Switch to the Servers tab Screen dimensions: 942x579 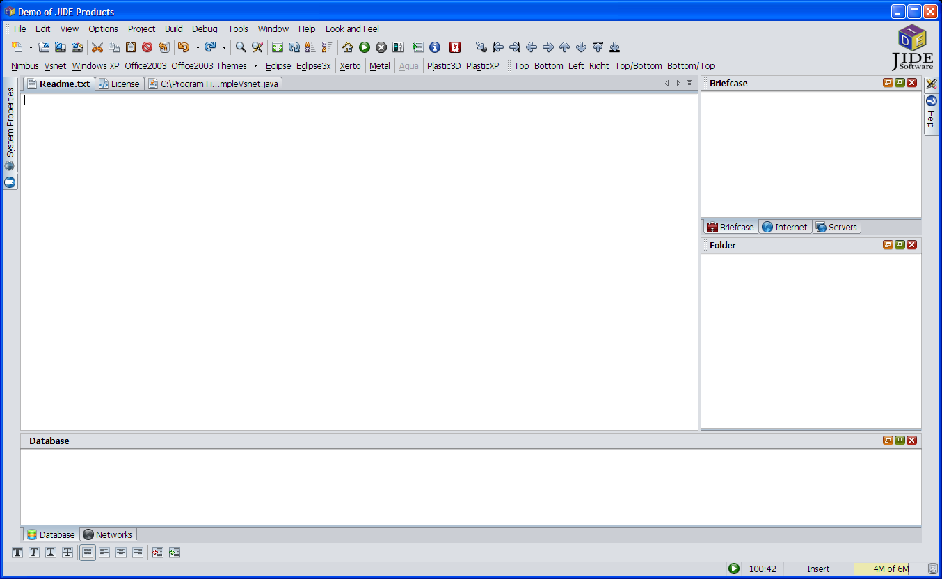coord(836,227)
